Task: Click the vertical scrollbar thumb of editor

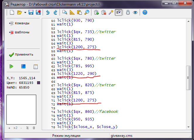Action: pos(188,78)
